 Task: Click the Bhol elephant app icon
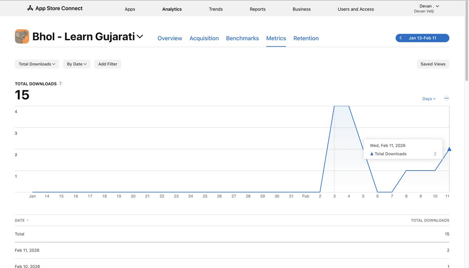click(22, 36)
